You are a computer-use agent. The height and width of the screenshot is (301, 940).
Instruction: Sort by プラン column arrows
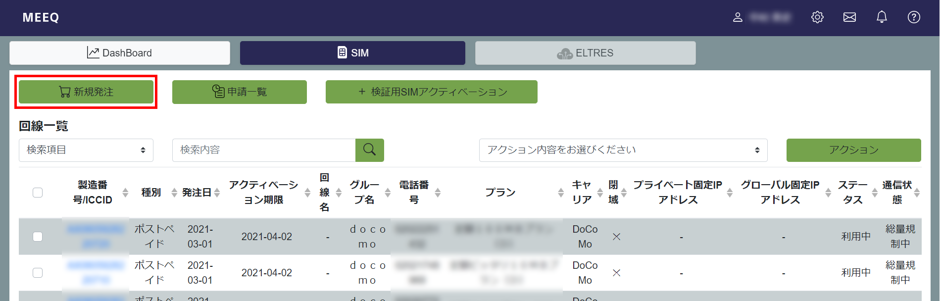[561, 193]
